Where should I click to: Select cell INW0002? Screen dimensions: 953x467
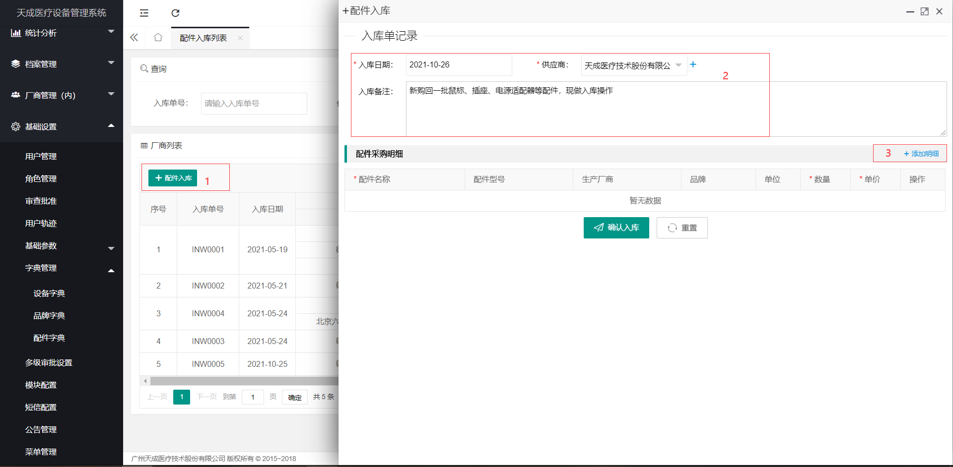pyautogui.click(x=208, y=286)
